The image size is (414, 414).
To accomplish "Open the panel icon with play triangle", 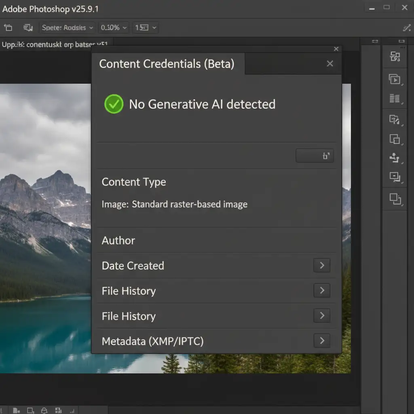I will pos(395,79).
